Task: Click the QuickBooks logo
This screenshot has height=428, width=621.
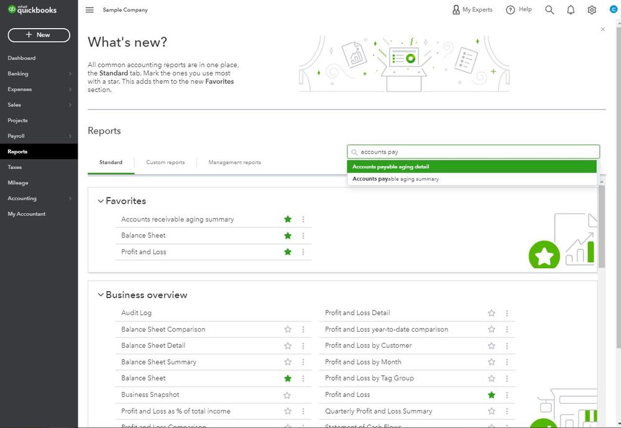Action: 32,10
